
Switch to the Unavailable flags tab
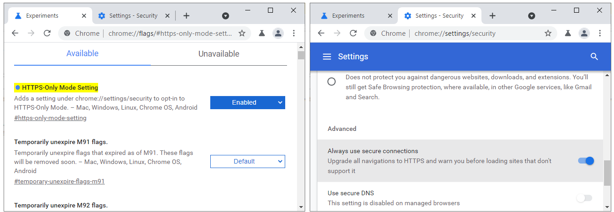pyautogui.click(x=218, y=54)
